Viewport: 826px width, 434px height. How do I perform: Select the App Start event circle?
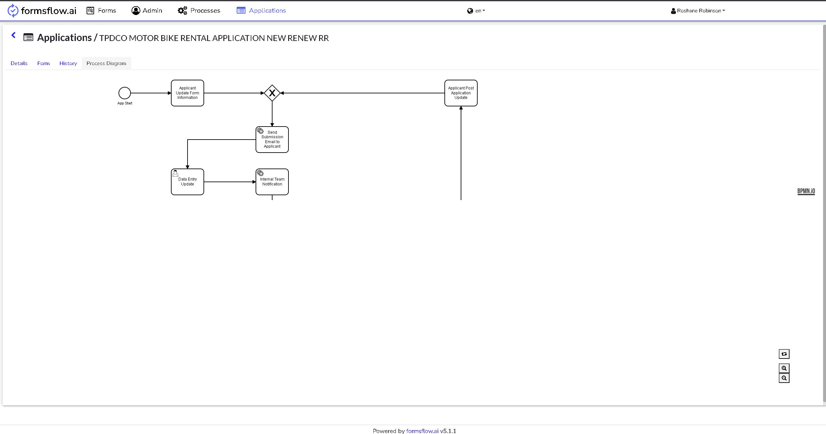coord(125,93)
